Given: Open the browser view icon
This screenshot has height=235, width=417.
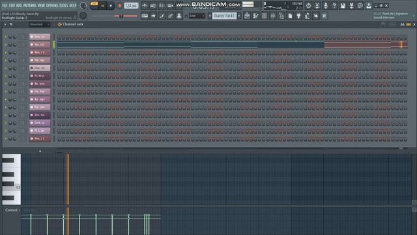Looking at the screenshot, I should 281,16.
